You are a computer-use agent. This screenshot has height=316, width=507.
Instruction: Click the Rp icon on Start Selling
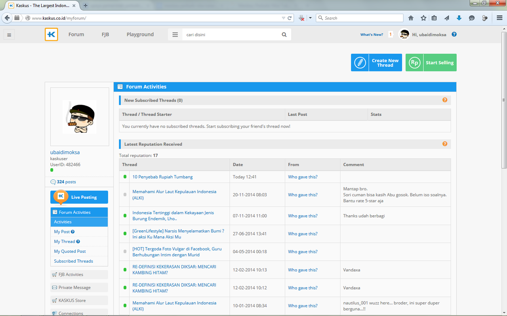tap(414, 62)
